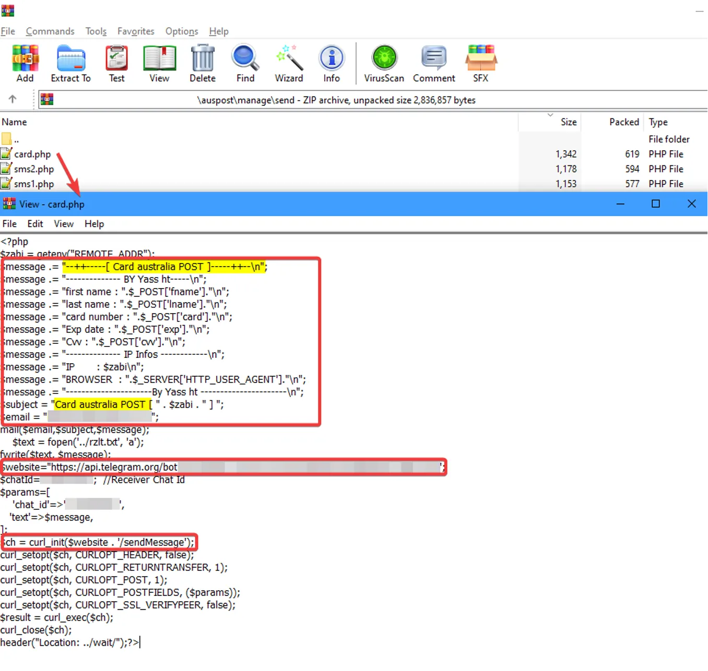Image resolution: width=708 pixels, height=671 pixels.
Task: Click the 1,342 size value
Action: coord(566,154)
